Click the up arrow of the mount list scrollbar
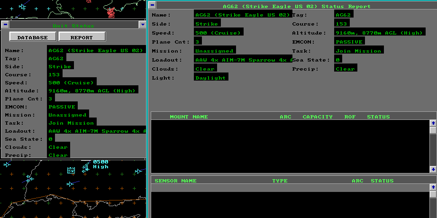The image size is (437, 218). [x=433, y=123]
